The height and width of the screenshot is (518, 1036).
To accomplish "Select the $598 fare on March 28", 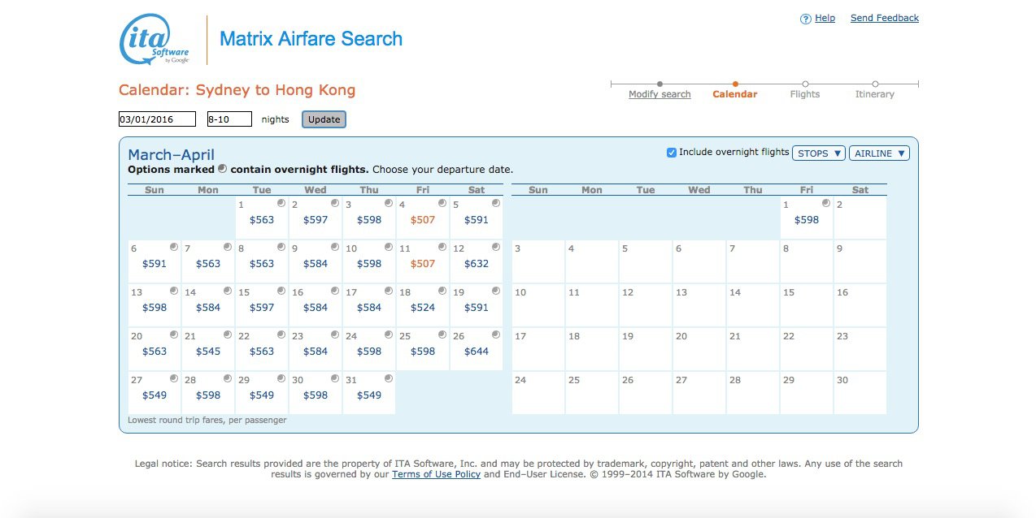I will 208,395.
